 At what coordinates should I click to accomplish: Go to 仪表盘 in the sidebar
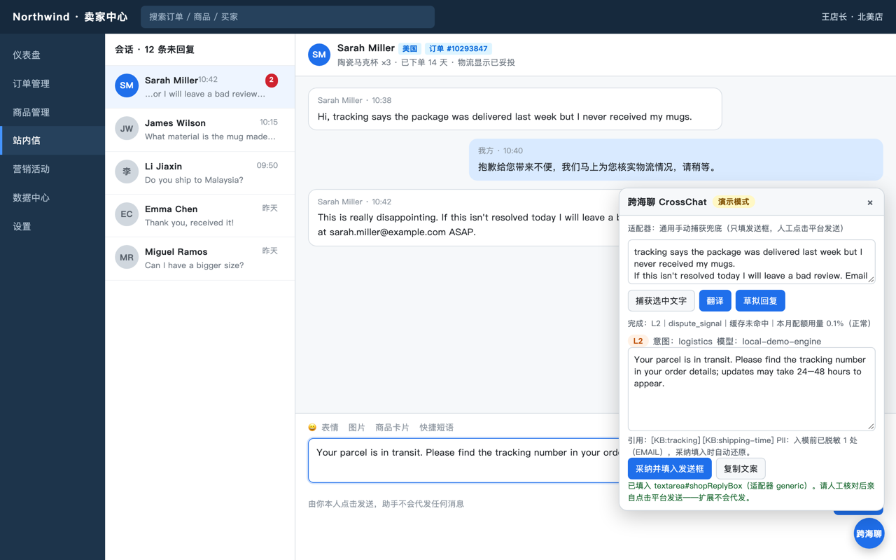(52, 55)
